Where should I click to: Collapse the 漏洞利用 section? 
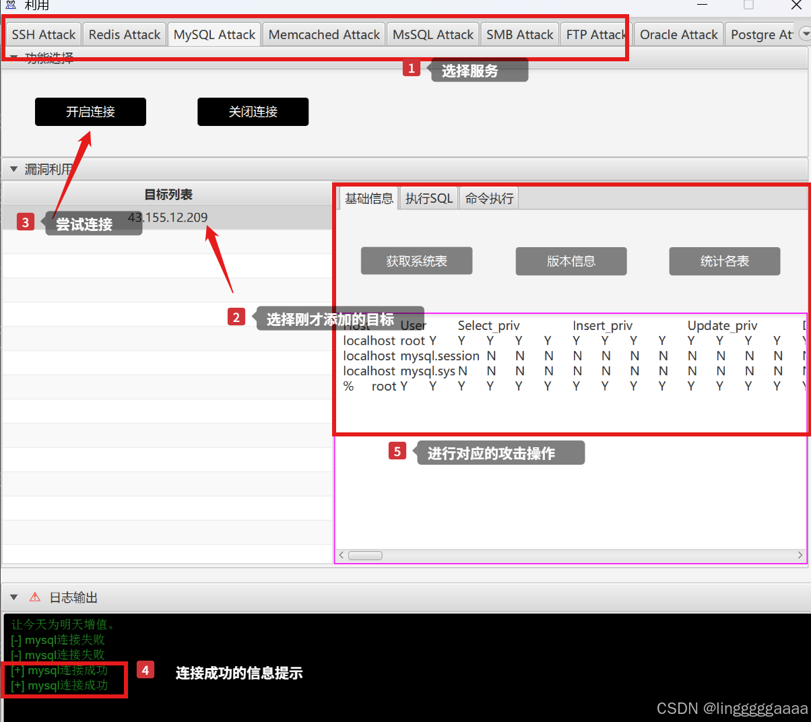(x=13, y=169)
